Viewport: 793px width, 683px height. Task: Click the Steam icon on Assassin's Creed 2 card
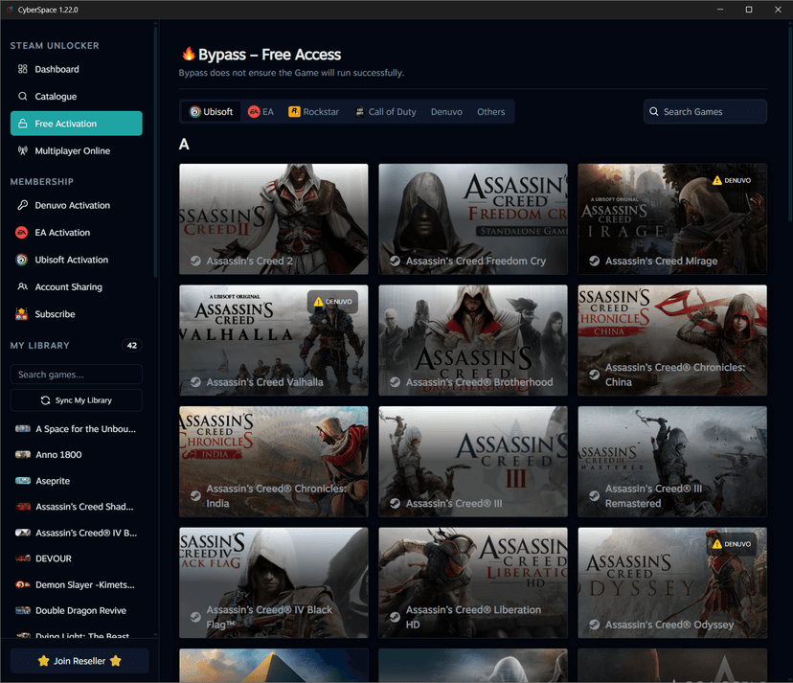(x=195, y=262)
